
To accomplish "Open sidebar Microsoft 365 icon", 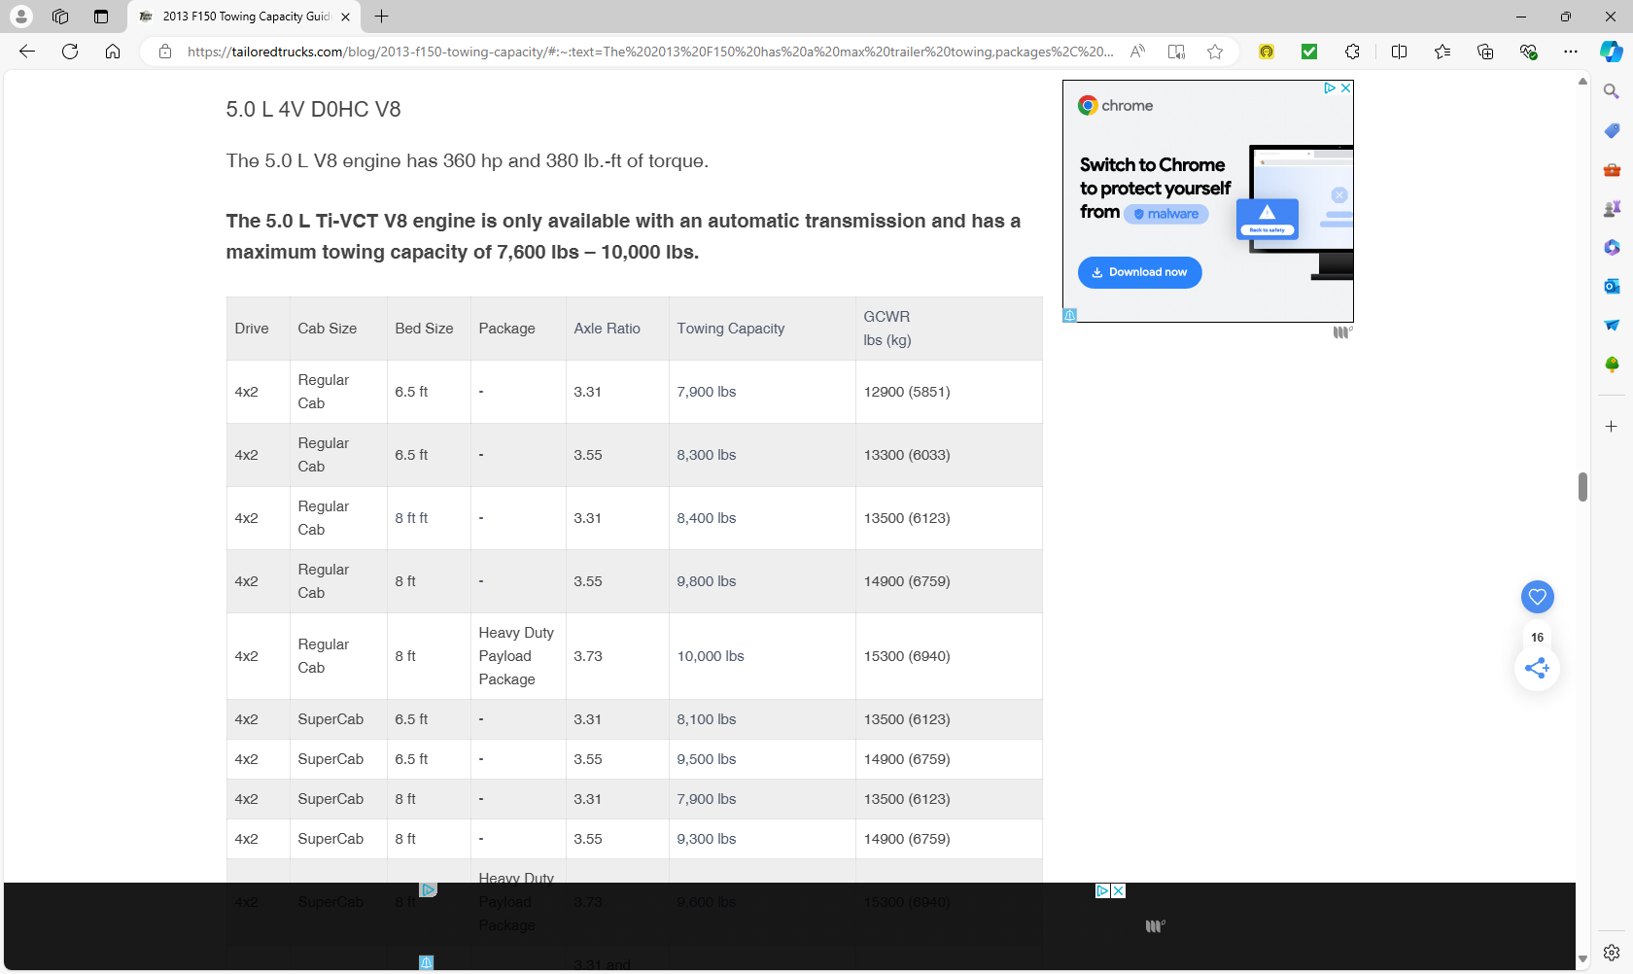I will pos(1612,247).
